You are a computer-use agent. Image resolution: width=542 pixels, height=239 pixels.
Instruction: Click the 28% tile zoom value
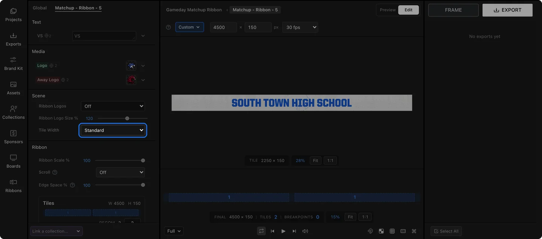tap(300, 160)
